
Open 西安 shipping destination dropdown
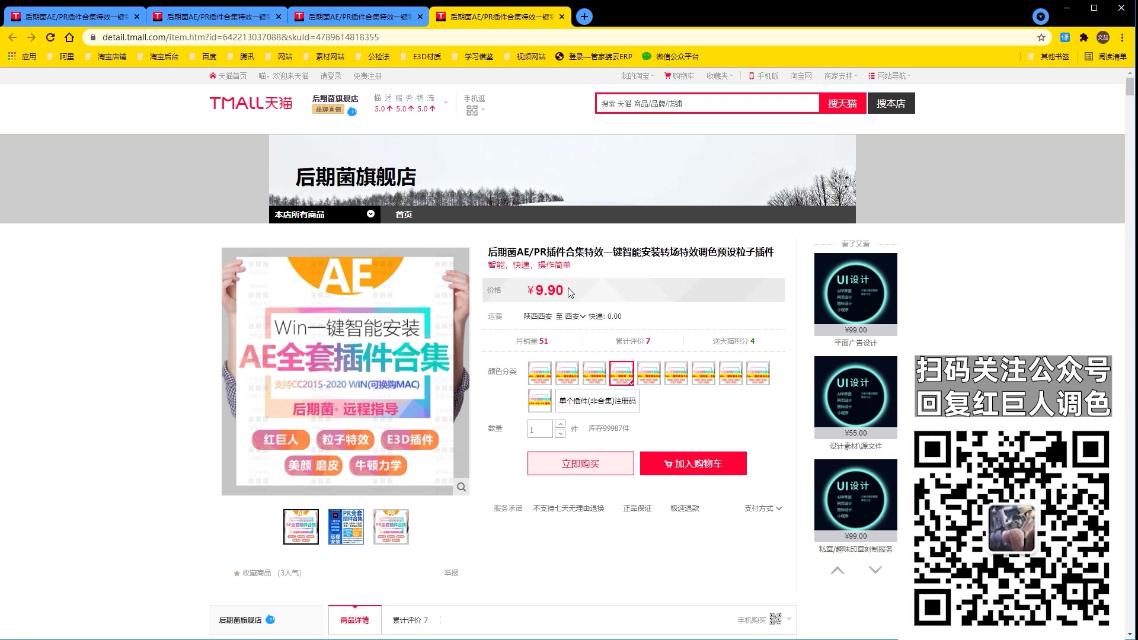click(575, 316)
